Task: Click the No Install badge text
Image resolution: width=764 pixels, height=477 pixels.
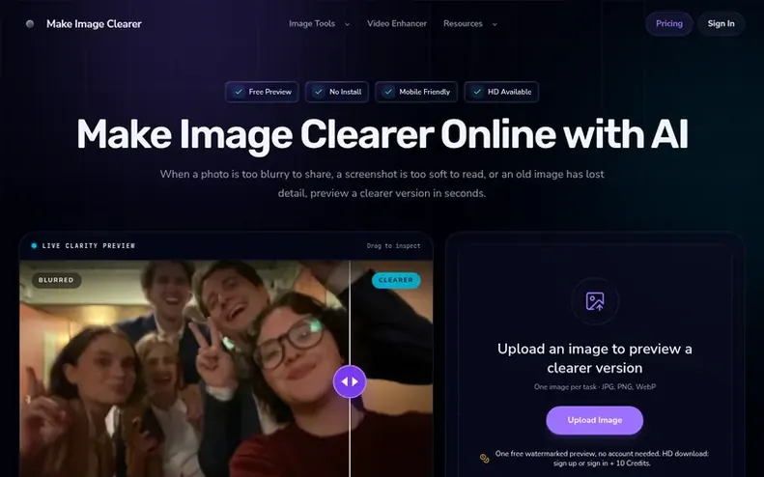Action: coord(346,92)
